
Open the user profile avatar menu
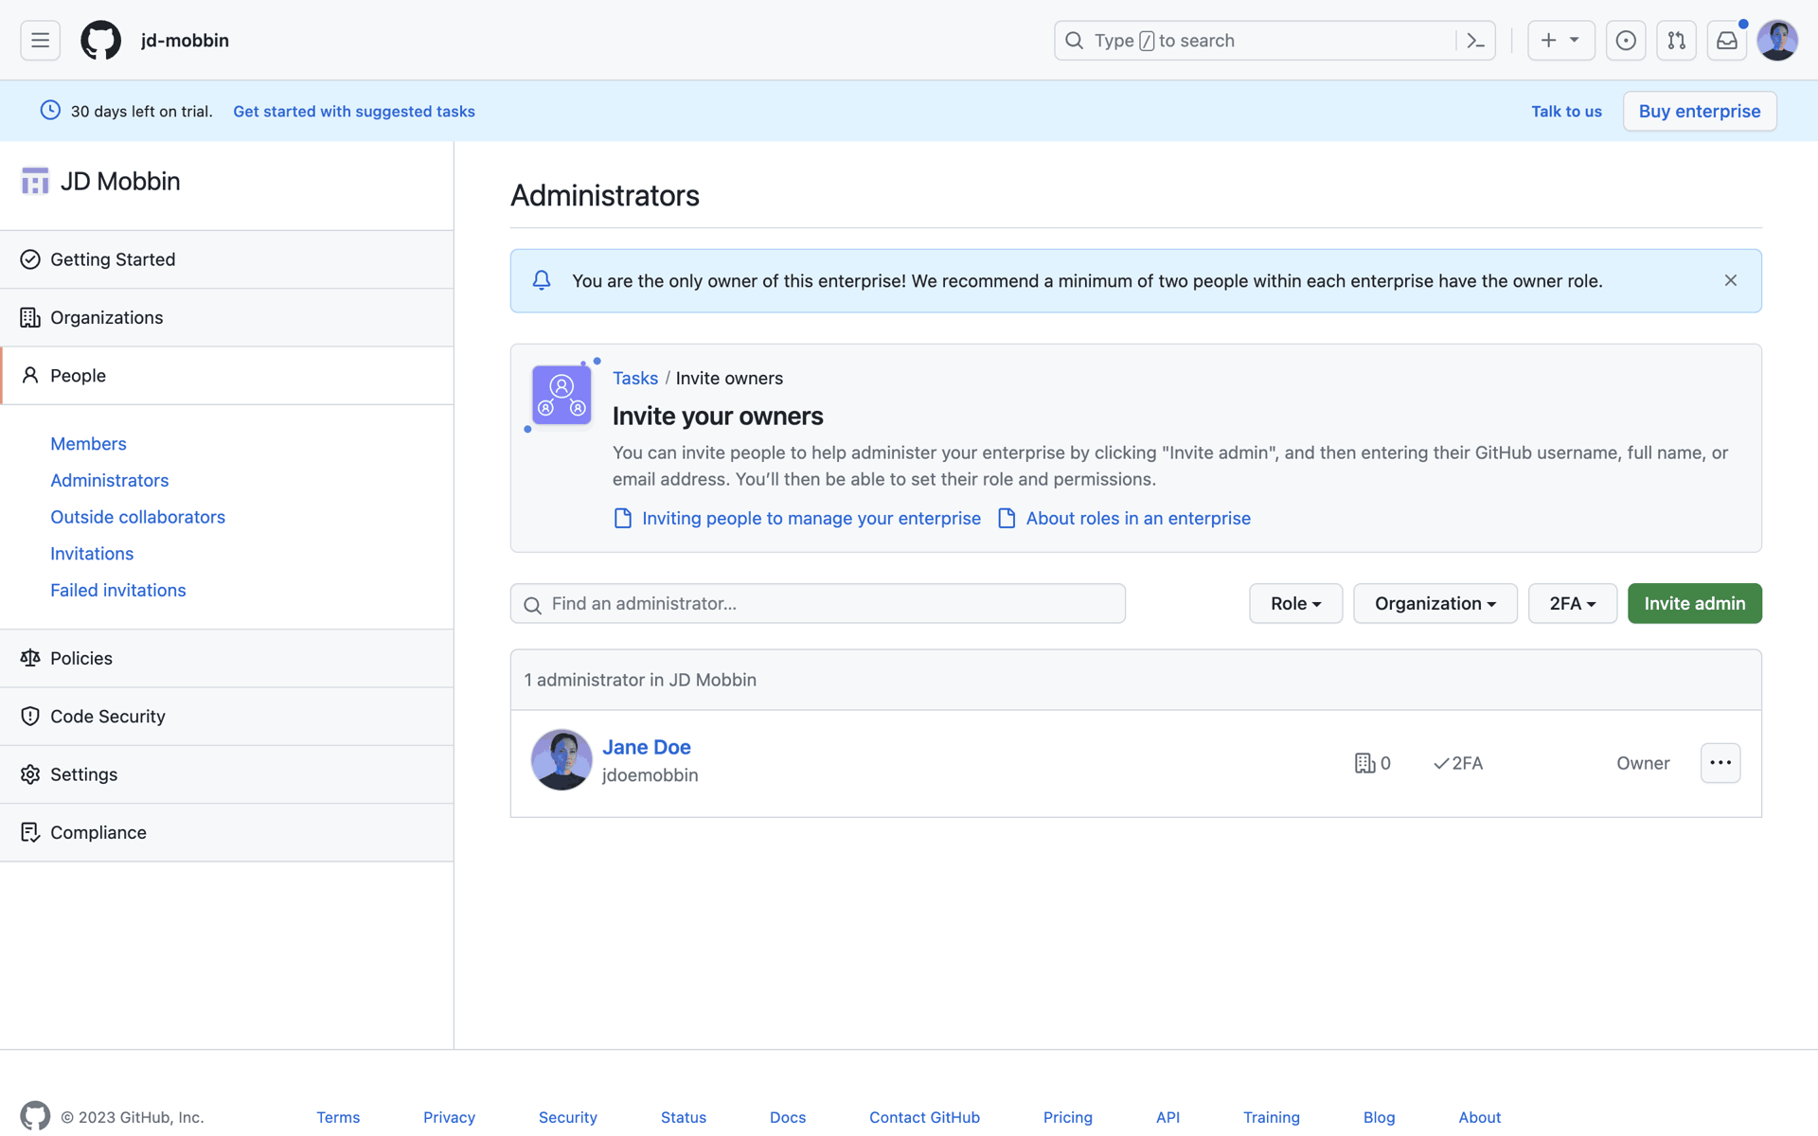1777,41
